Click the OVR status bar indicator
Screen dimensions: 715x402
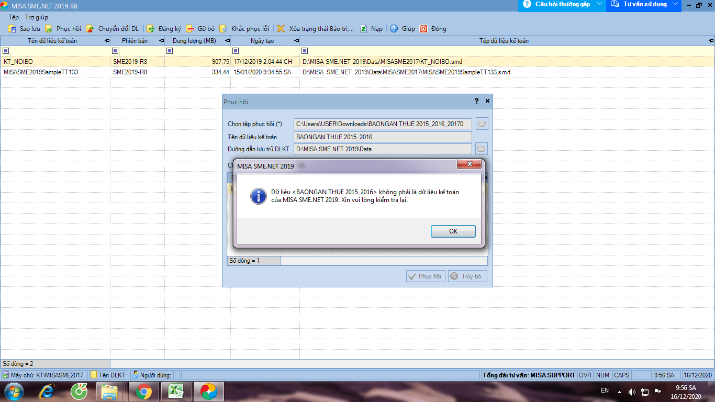pos(585,375)
